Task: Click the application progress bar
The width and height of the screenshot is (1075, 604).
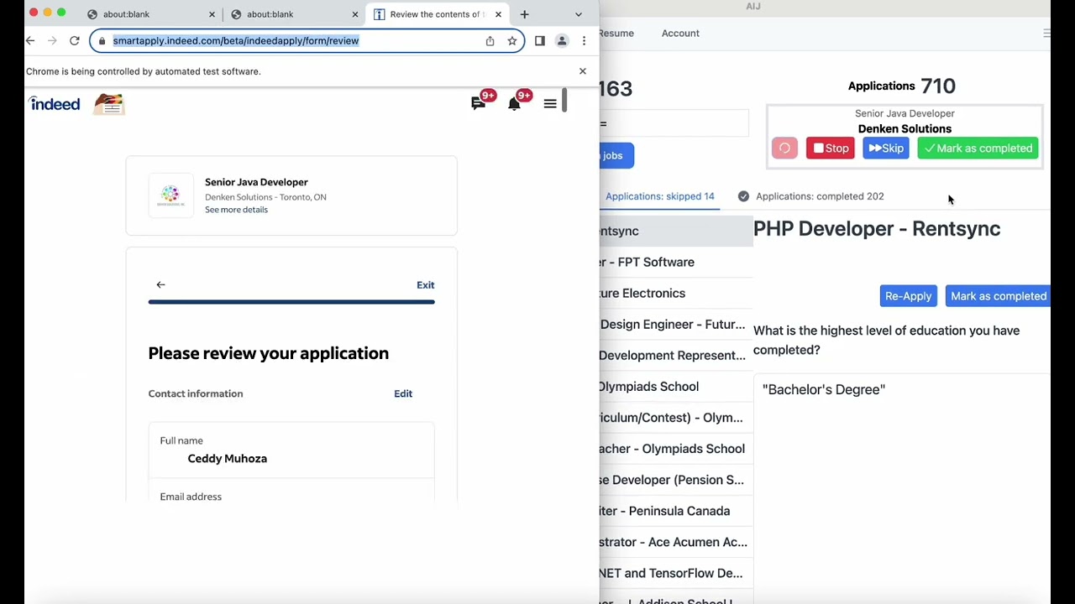Action: click(x=291, y=302)
